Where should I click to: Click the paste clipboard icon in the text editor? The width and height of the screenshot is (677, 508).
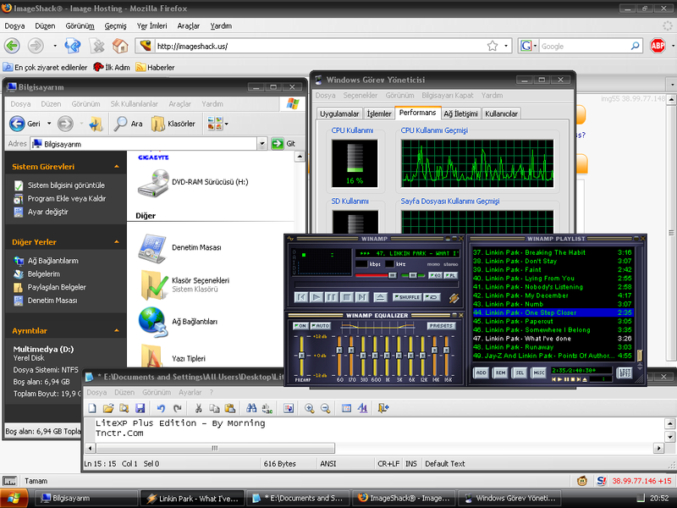[230, 408]
